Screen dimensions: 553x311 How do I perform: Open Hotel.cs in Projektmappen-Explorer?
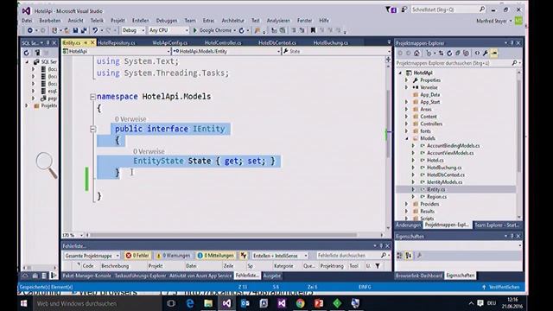[435, 161]
